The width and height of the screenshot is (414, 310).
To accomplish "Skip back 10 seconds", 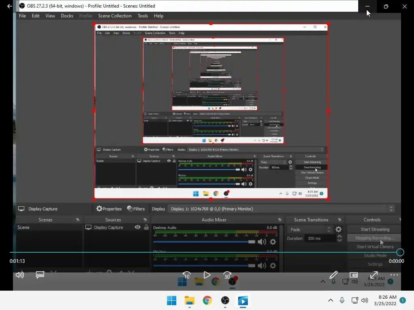I will pos(187,275).
